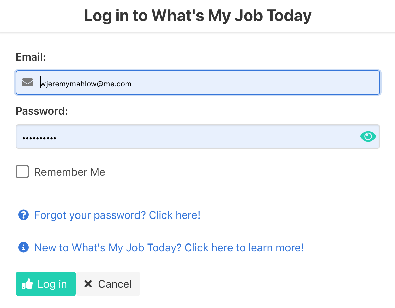Focus the Password input field
Image resolution: width=395 pixels, height=308 pixels.
[x=198, y=136]
